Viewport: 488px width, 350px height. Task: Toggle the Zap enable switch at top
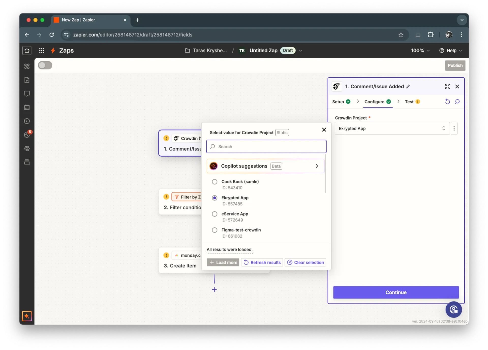click(x=45, y=65)
